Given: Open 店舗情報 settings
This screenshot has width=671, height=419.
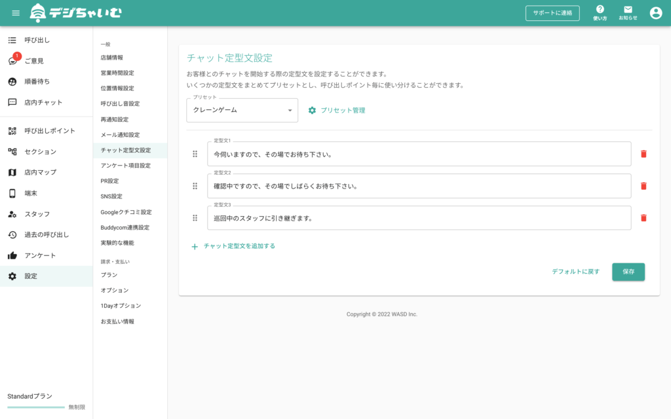Looking at the screenshot, I should 111,58.
